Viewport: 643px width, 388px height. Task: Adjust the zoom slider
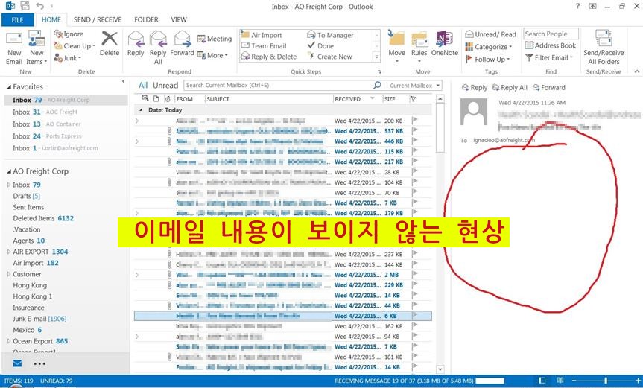point(606,381)
